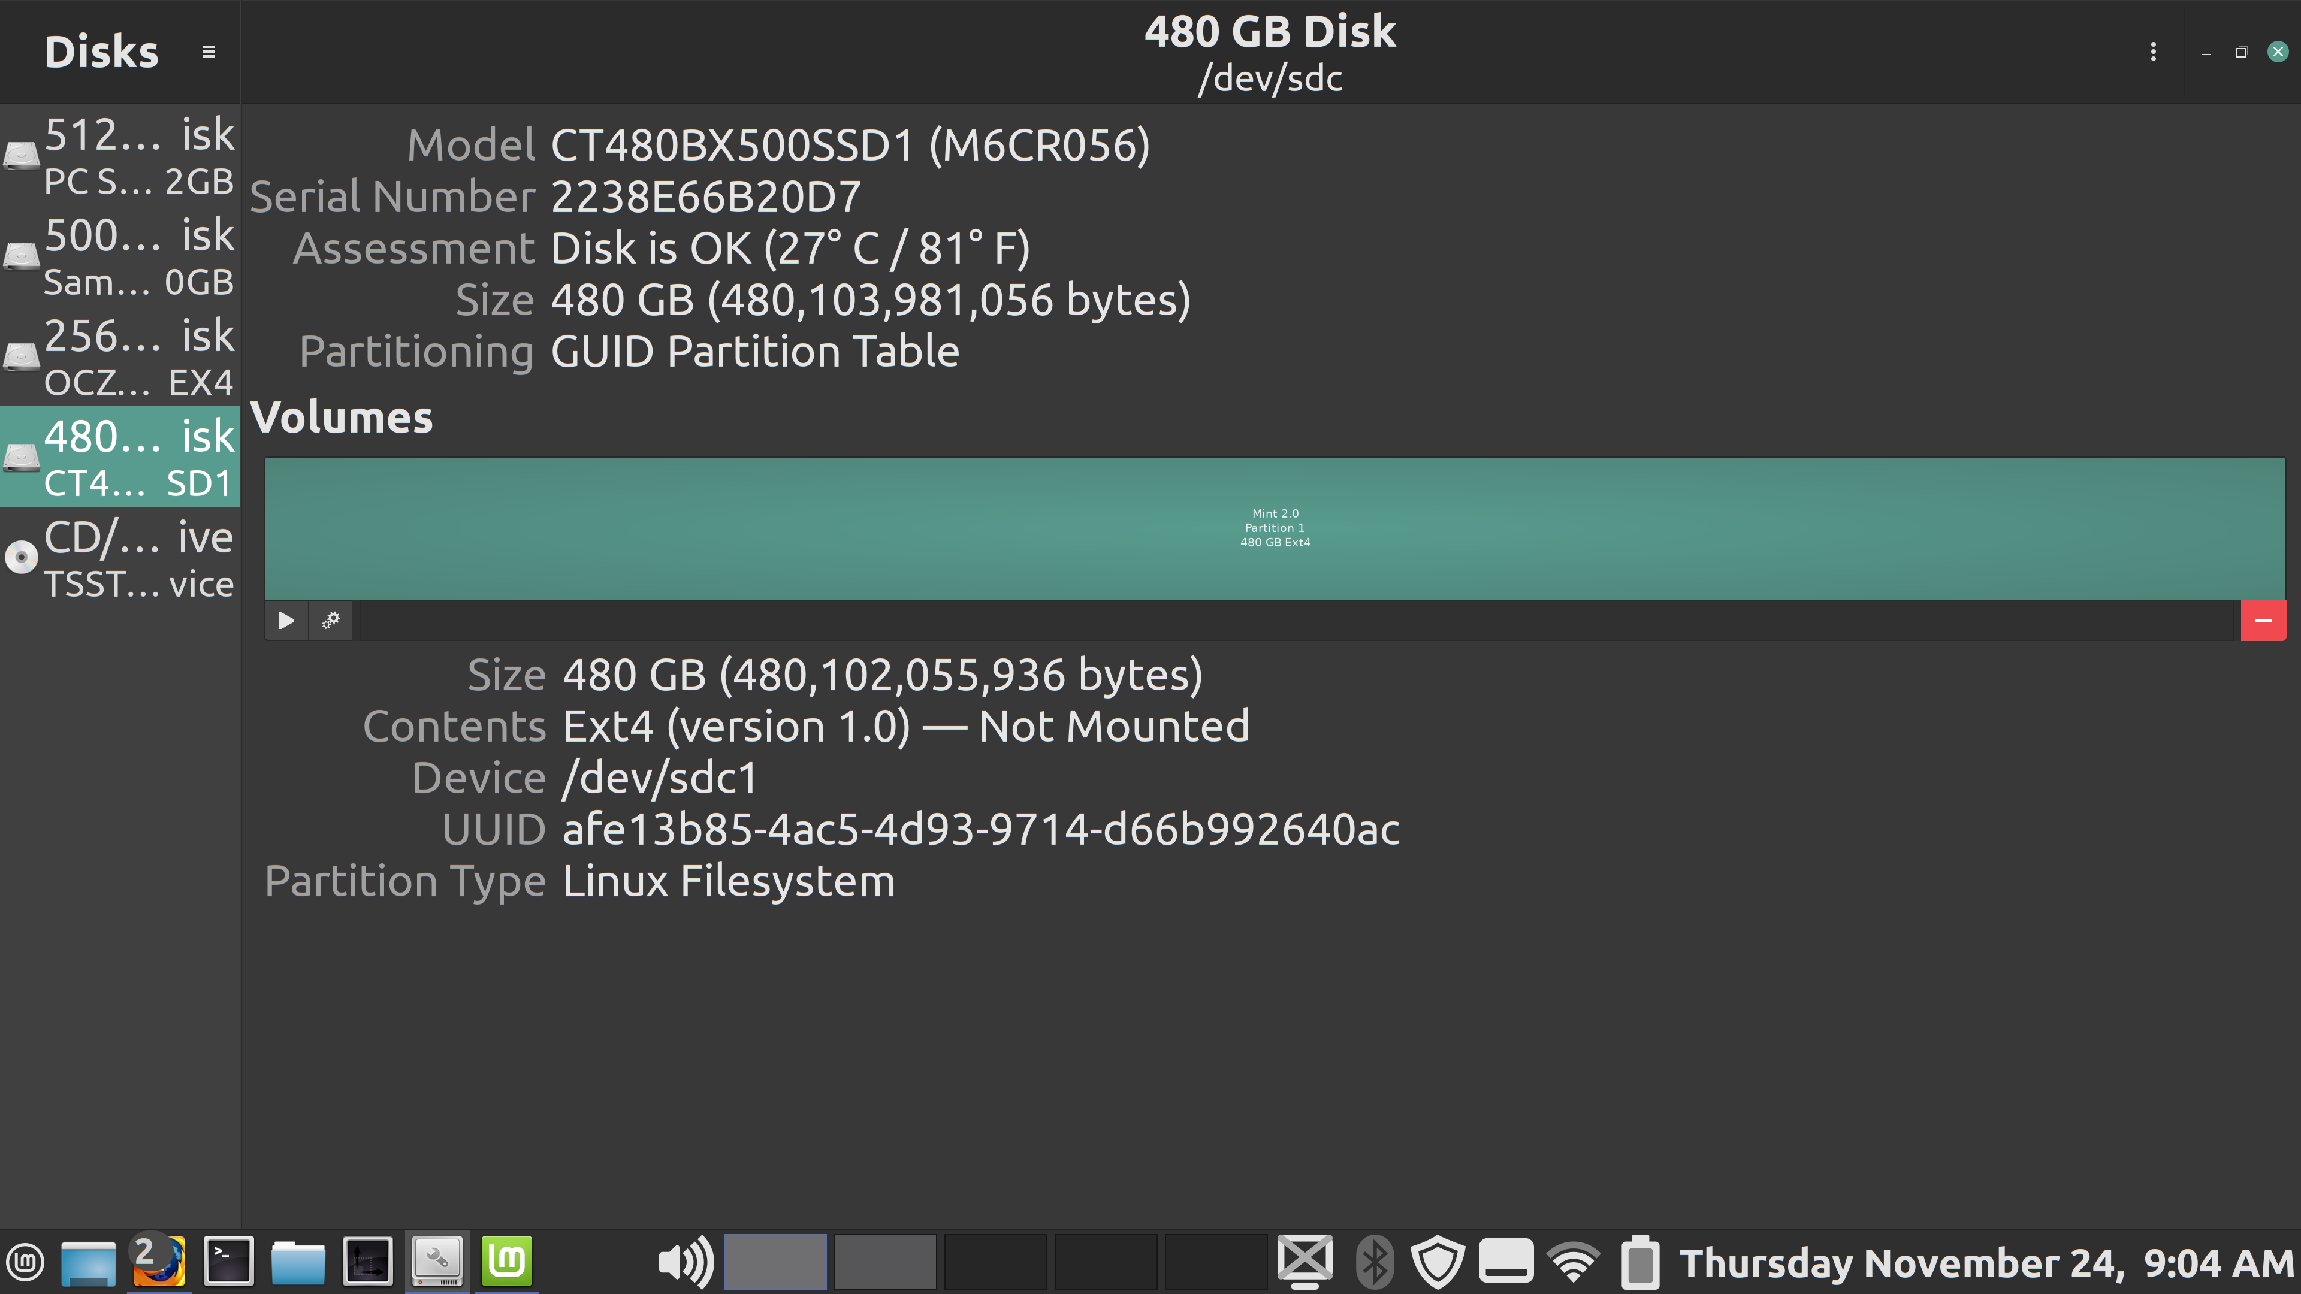
Task: Click the Volumes heading
Action: [341, 418]
